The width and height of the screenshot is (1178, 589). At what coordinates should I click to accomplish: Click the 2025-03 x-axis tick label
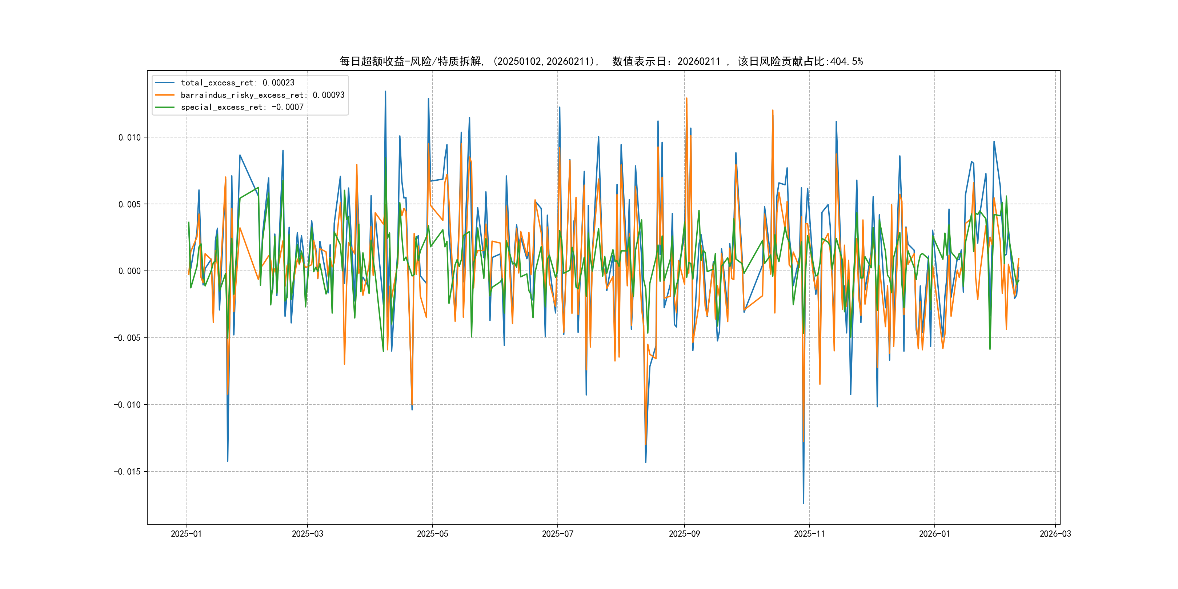tap(307, 534)
